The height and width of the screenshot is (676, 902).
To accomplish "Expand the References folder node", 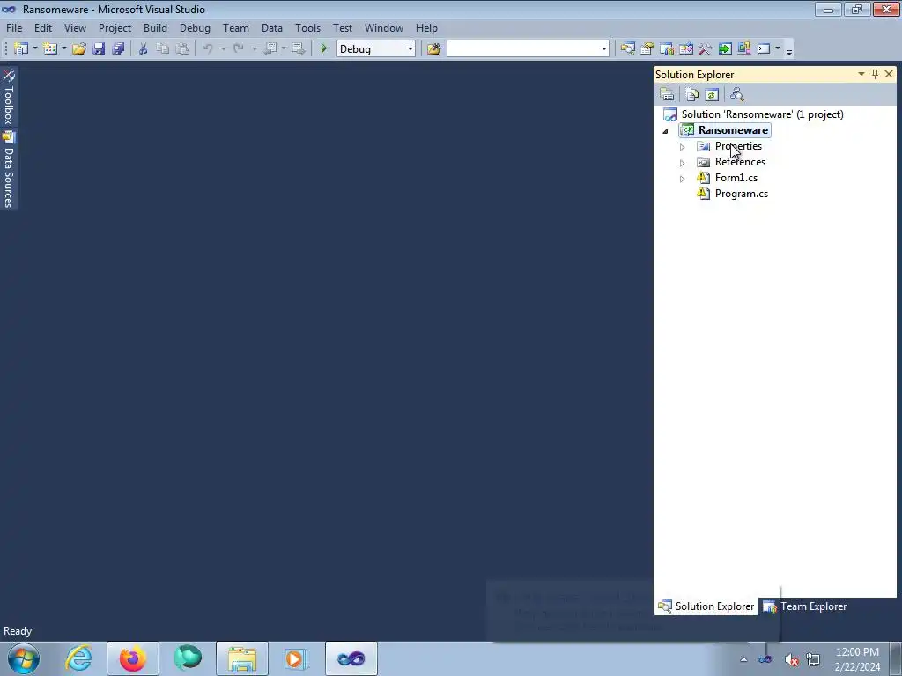I will (683, 163).
